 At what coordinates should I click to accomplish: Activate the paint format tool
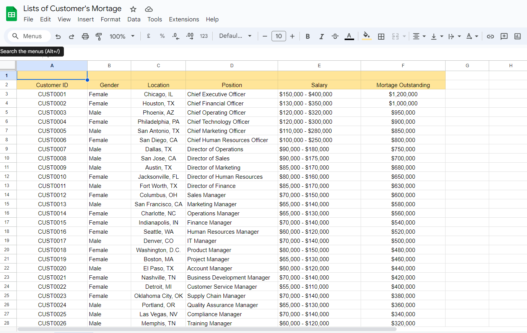click(x=99, y=36)
